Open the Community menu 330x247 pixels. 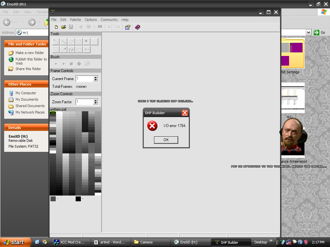pos(109,20)
